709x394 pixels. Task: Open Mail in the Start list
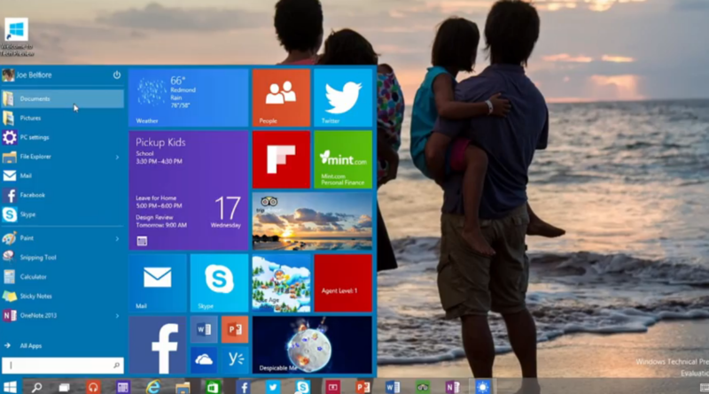point(62,176)
